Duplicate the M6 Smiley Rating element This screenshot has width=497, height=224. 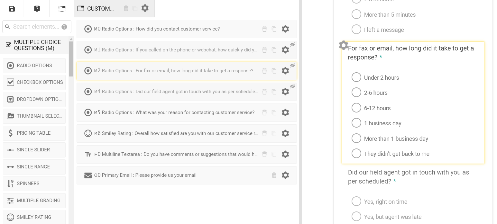(x=274, y=133)
